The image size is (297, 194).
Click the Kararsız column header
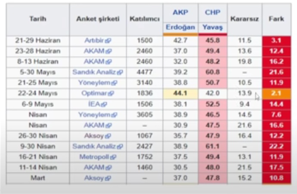244,19
